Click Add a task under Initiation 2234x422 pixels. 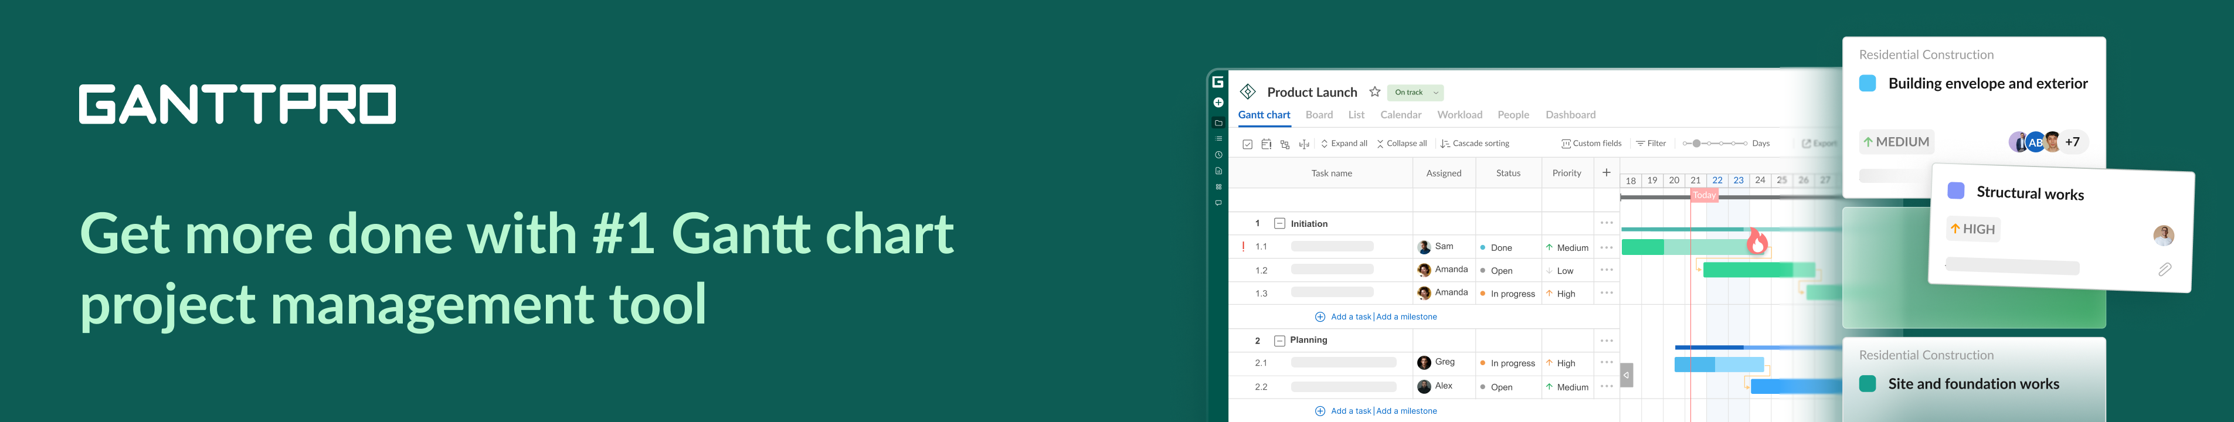(x=1351, y=317)
